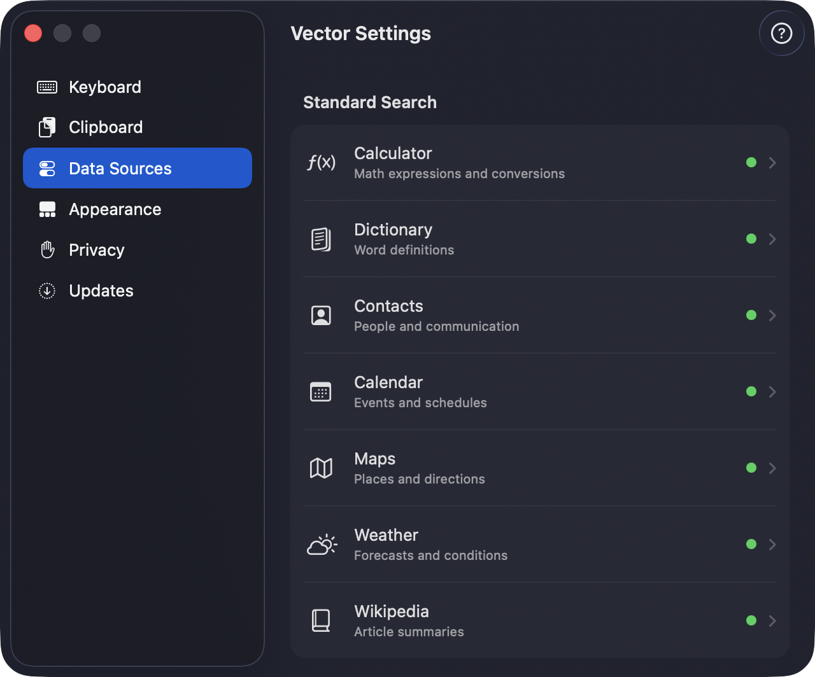This screenshot has height=677, width=815.
Task: Open Calendar details via its chevron
Action: pyautogui.click(x=772, y=392)
